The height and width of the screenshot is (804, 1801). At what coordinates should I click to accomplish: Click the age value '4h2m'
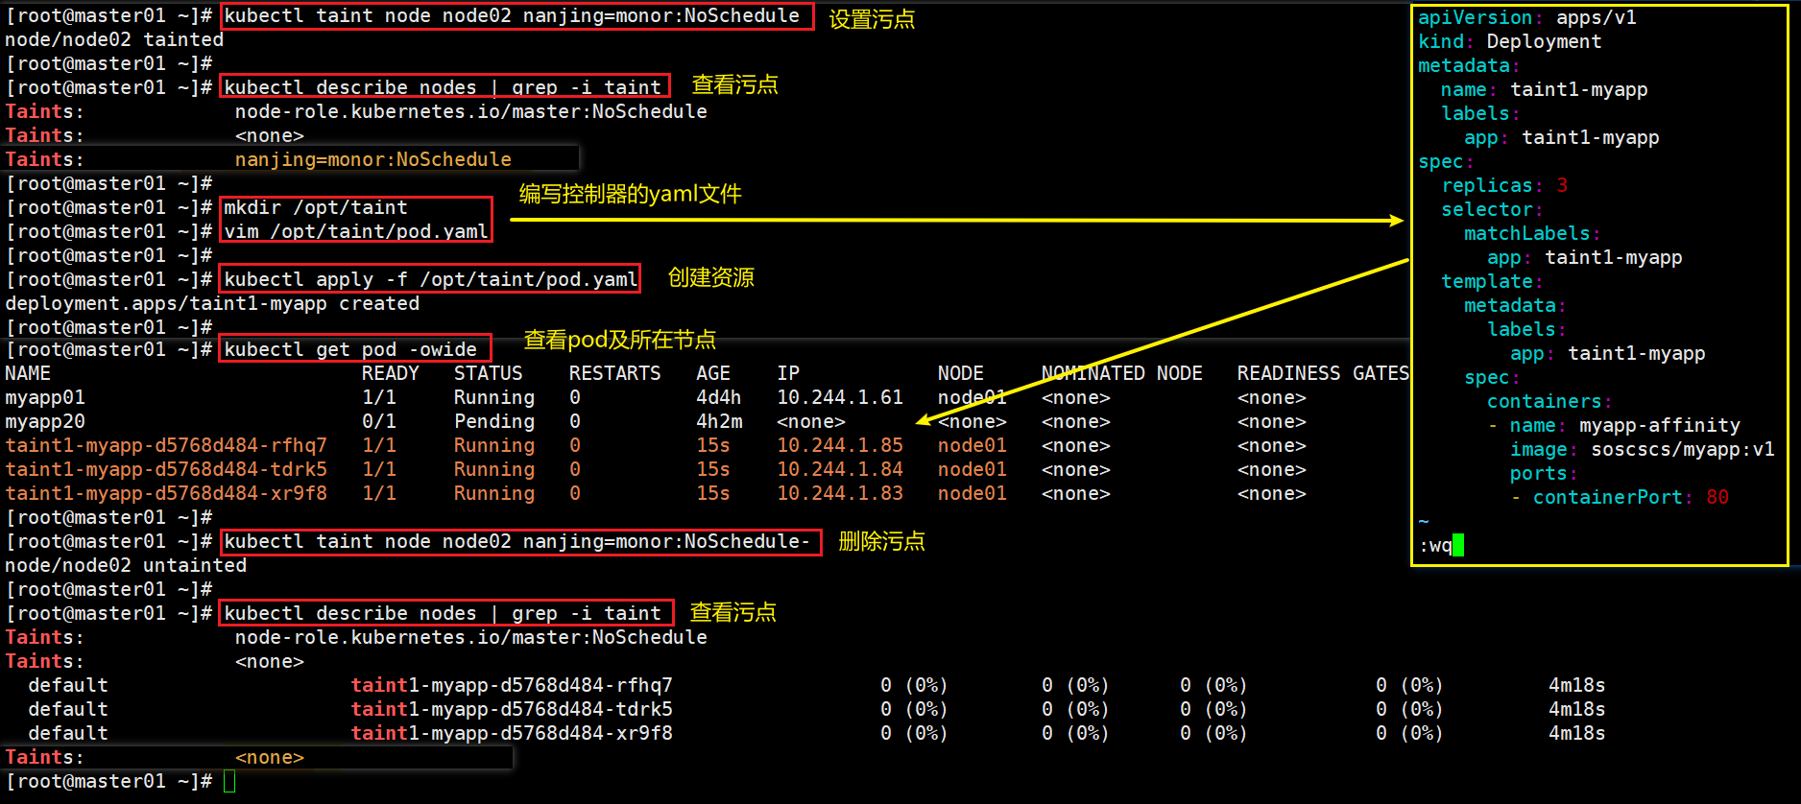pyautogui.click(x=719, y=421)
